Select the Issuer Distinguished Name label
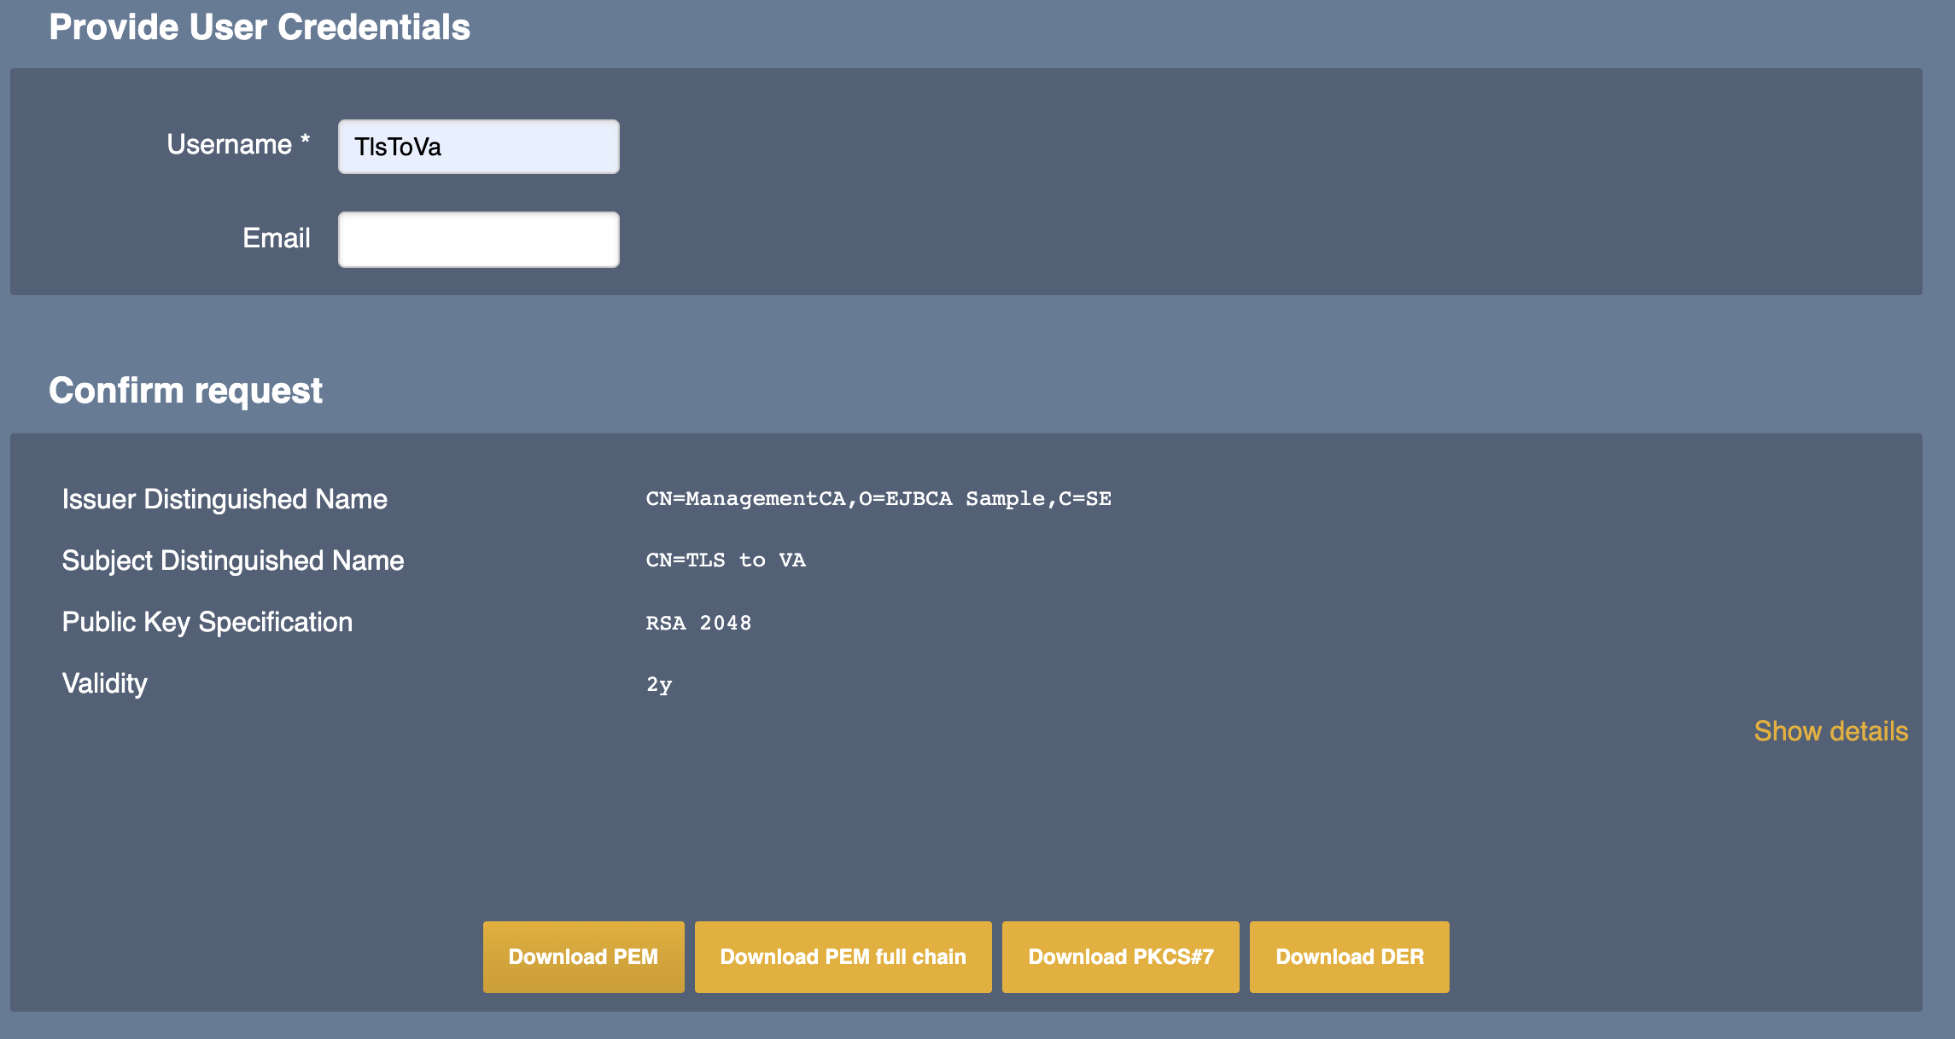The image size is (1955, 1039). [225, 499]
